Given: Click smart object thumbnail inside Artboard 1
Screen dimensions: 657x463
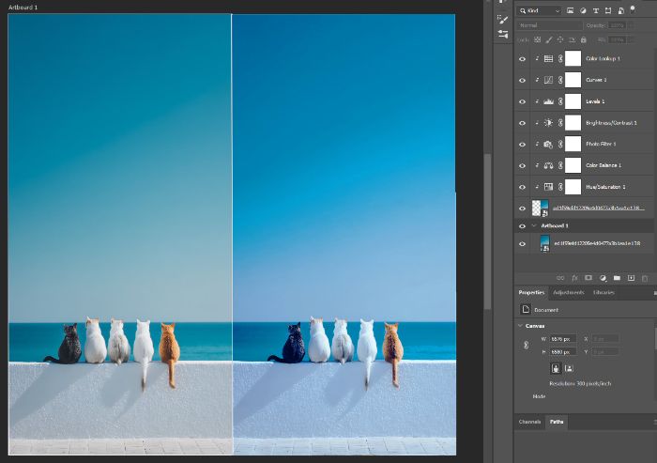Looking at the screenshot, I should tap(544, 243).
